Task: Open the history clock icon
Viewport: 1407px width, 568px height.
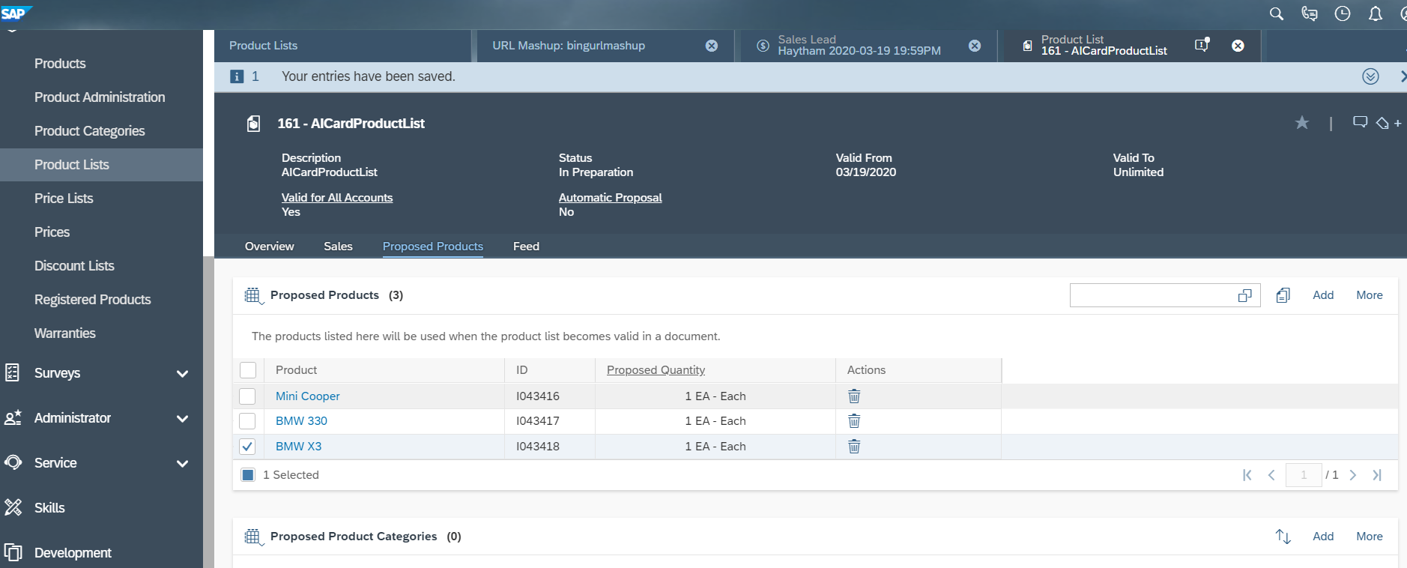Action: pyautogui.click(x=1343, y=13)
